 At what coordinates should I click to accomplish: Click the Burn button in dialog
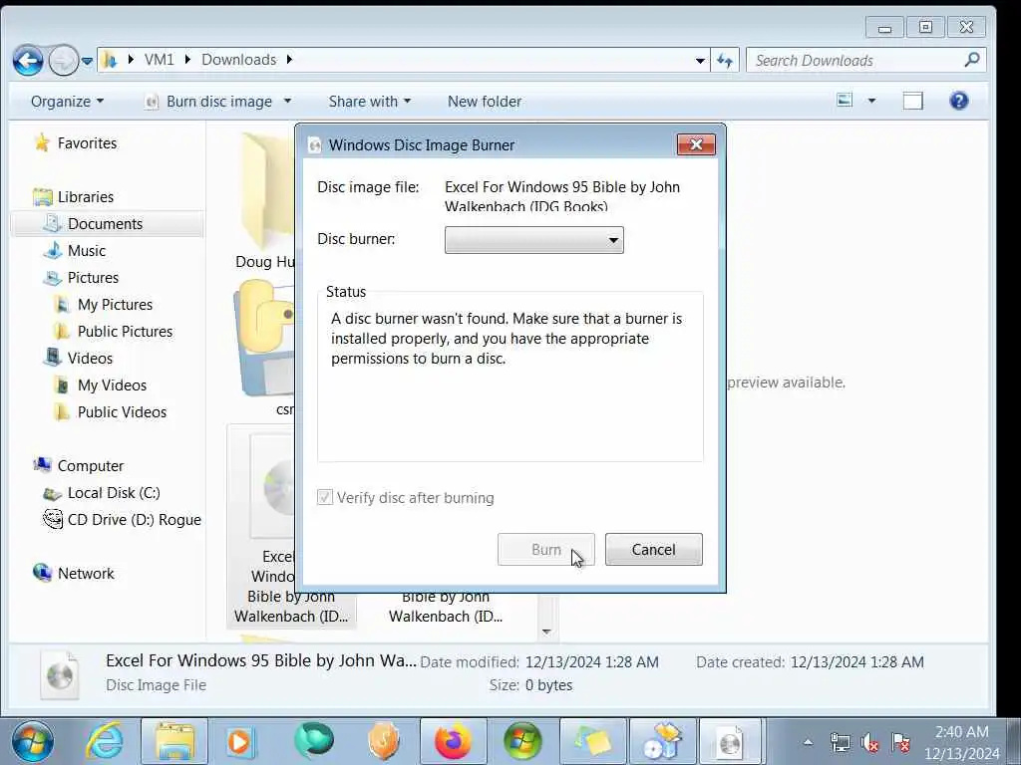545,550
